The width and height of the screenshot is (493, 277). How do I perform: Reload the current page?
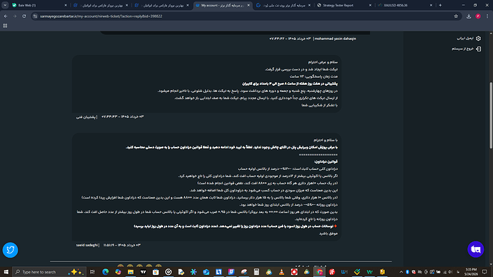(24, 16)
